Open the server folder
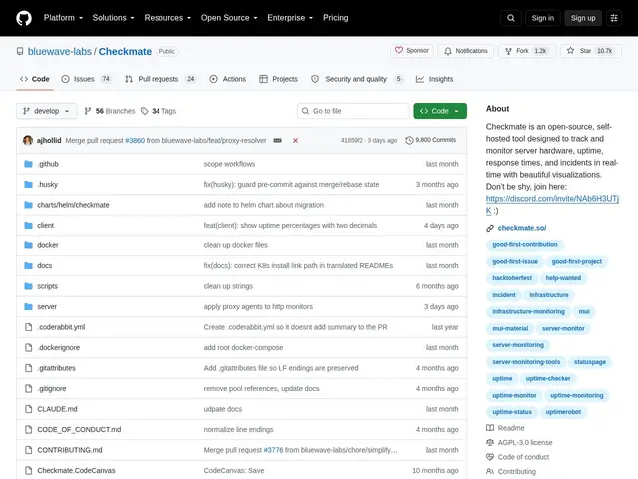The image size is (638, 479). point(47,306)
